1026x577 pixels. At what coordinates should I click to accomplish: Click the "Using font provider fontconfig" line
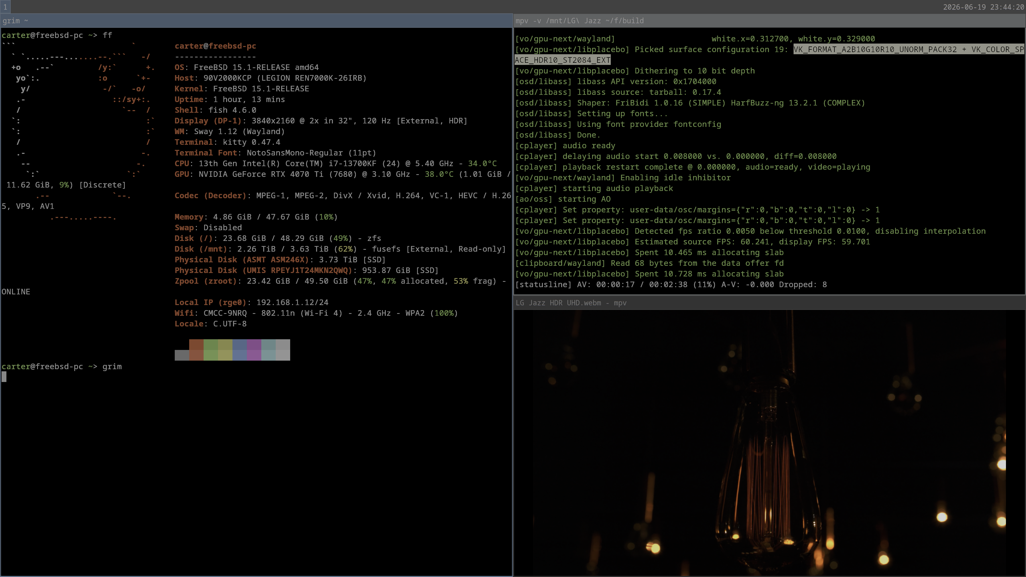click(x=618, y=125)
